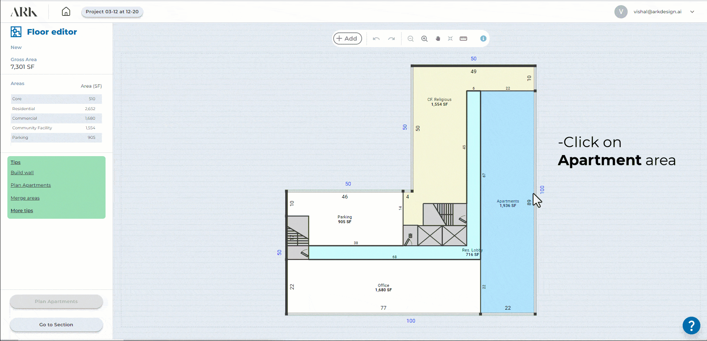Open the Build wall tip link

(x=22, y=173)
